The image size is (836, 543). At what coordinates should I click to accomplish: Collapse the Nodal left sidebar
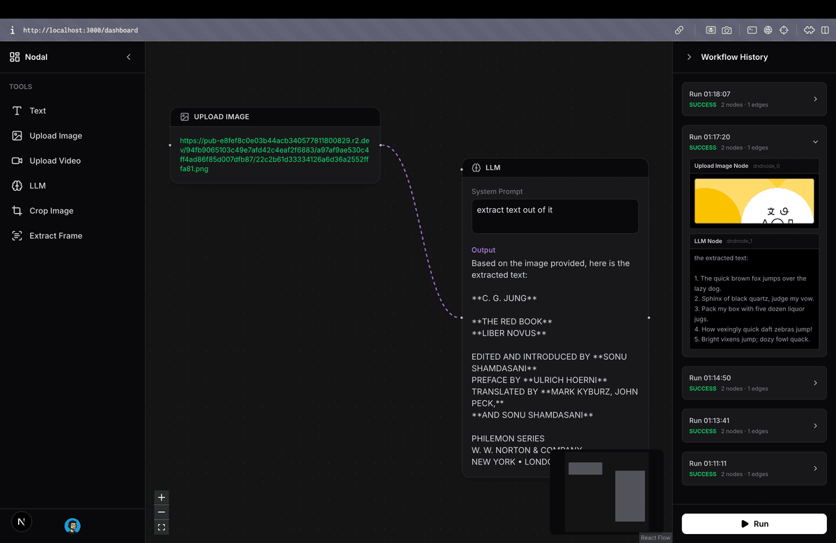(x=128, y=57)
